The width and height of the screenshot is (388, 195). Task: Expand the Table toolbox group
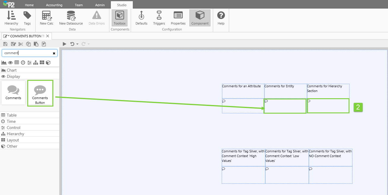pos(12,115)
